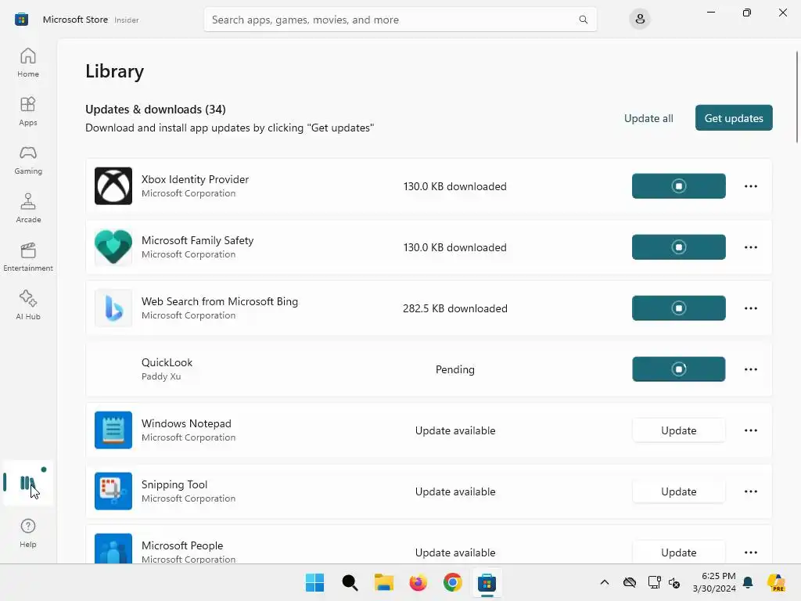Select the Library icon in sidebar
Viewport: 801px width, 601px height.
[28, 483]
